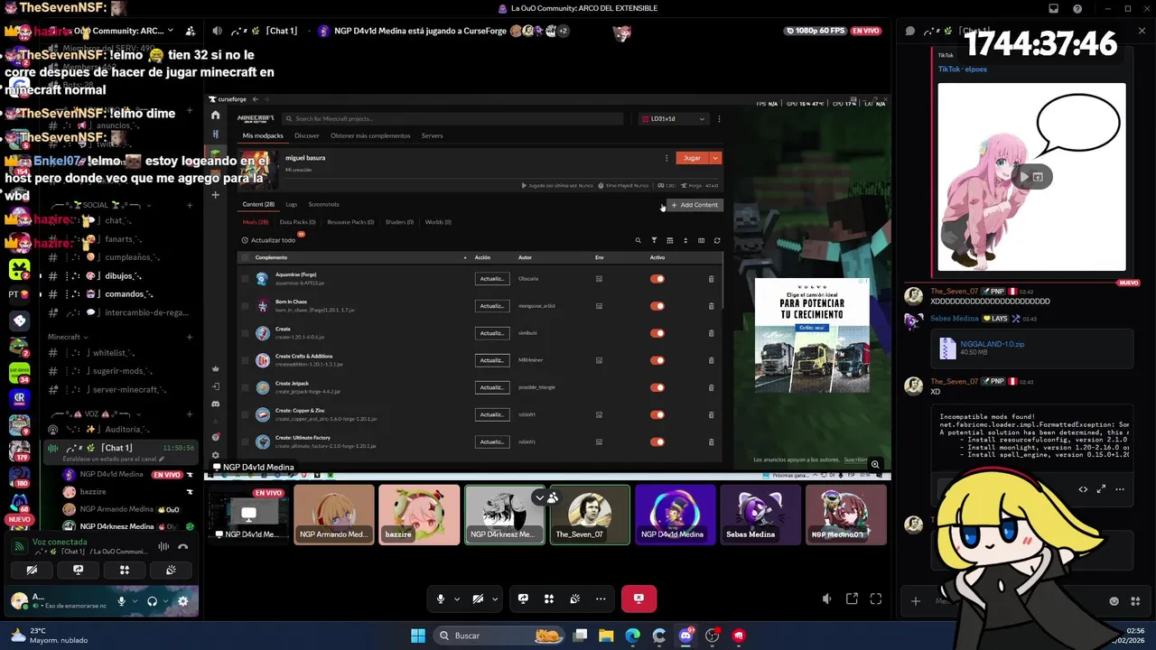This screenshot has height=650, width=1156.
Task: Open three-dot menu beside miguel basura modpack
Action: [667, 158]
